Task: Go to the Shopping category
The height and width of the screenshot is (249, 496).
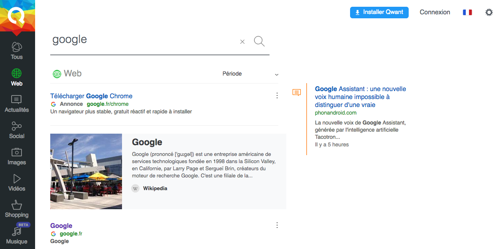Action: [x=17, y=209]
